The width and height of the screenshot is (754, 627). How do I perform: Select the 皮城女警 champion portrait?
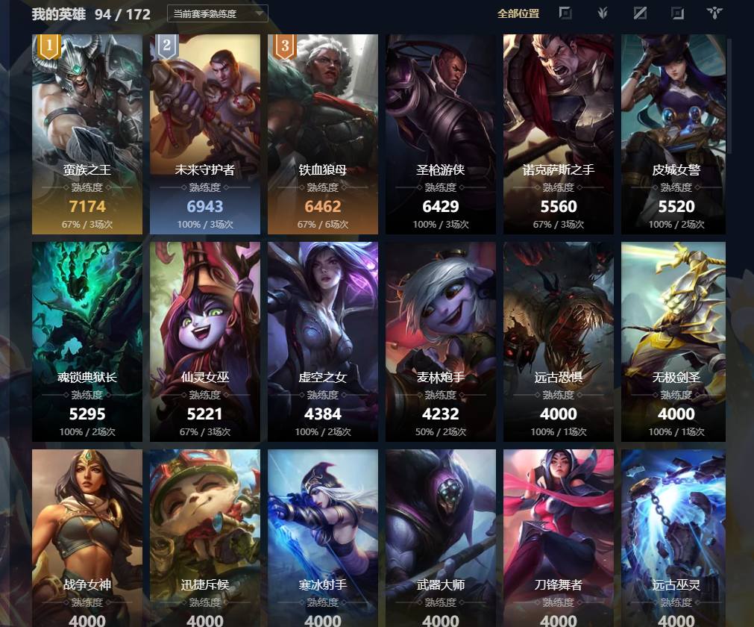coord(673,134)
